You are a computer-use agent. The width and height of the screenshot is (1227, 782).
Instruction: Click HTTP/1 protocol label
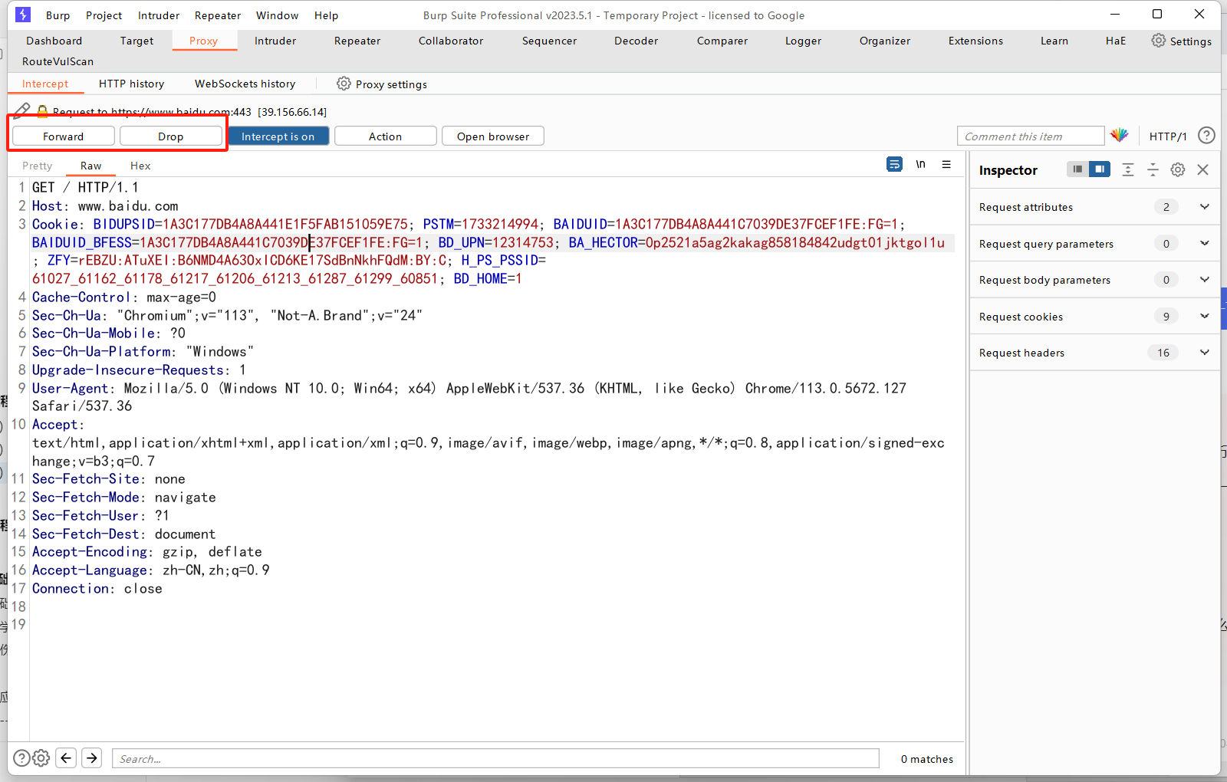[x=1168, y=136]
